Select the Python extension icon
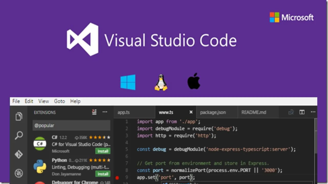Image resolution: width=328 pixels, height=184 pixels. pyautogui.click(x=40, y=167)
